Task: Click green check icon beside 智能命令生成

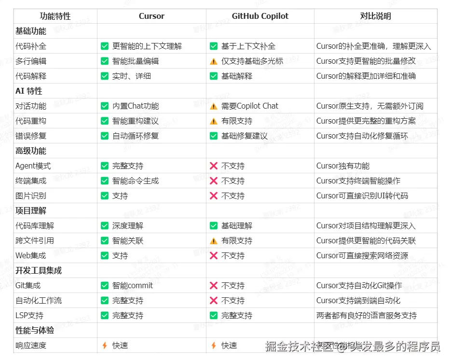Action: click(x=105, y=181)
